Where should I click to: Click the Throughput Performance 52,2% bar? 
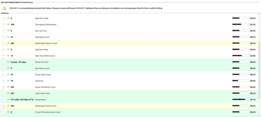point(241,24)
